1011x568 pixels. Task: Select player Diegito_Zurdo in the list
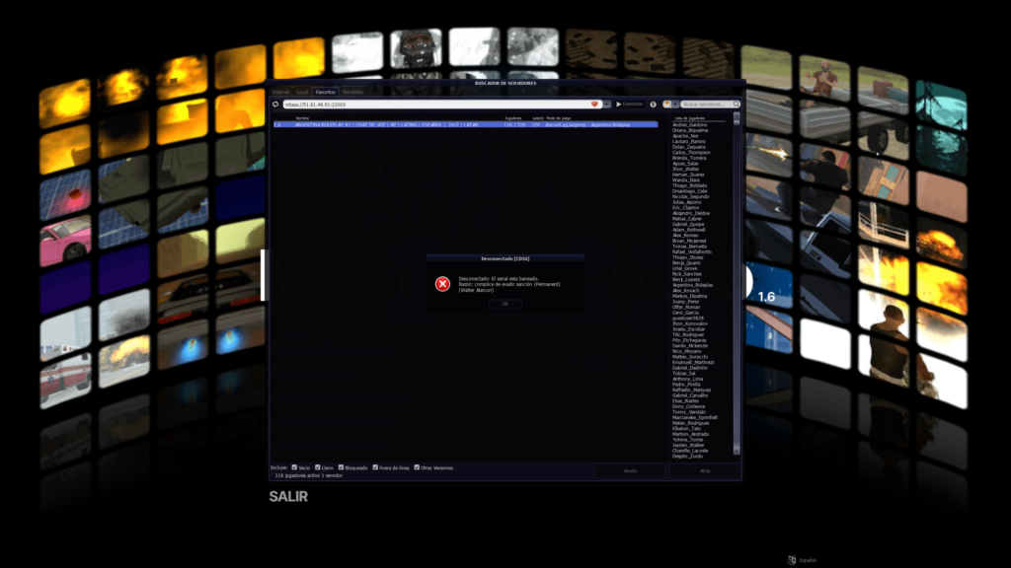click(687, 456)
